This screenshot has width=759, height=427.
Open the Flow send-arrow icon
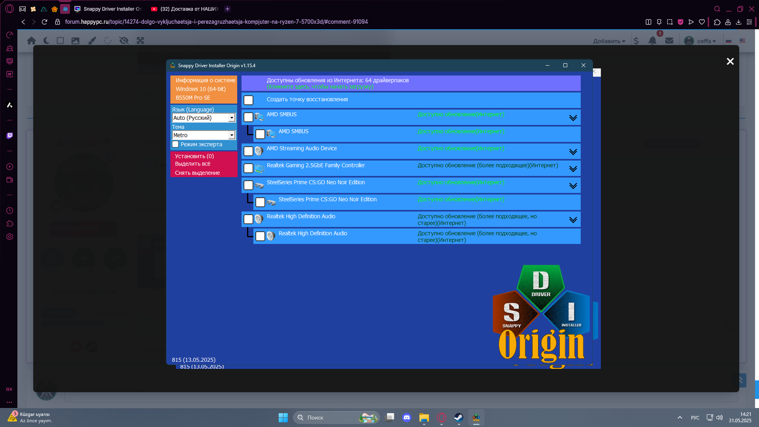(x=691, y=22)
